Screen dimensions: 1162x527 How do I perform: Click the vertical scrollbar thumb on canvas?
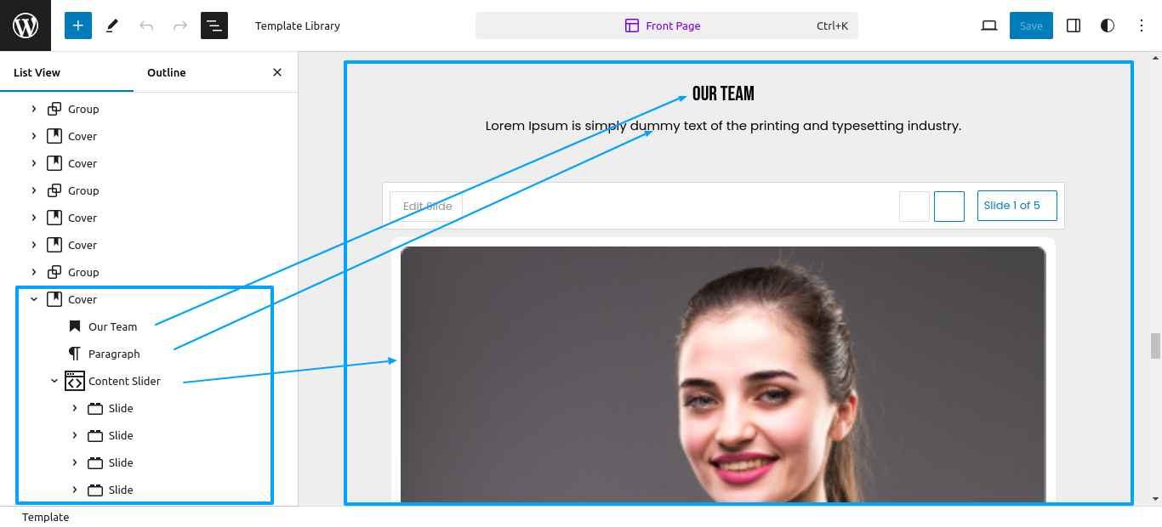click(x=1155, y=346)
